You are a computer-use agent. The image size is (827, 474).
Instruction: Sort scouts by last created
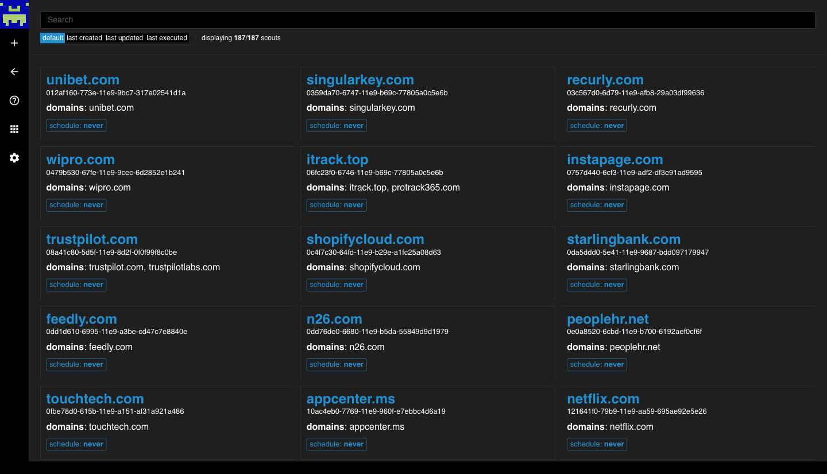click(x=84, y=38)
